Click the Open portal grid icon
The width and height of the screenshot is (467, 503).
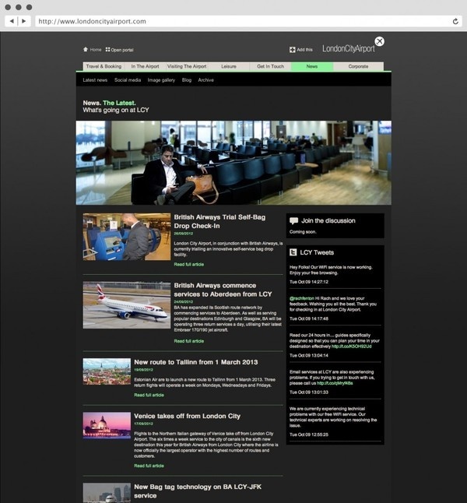click(x=107, y=49)
